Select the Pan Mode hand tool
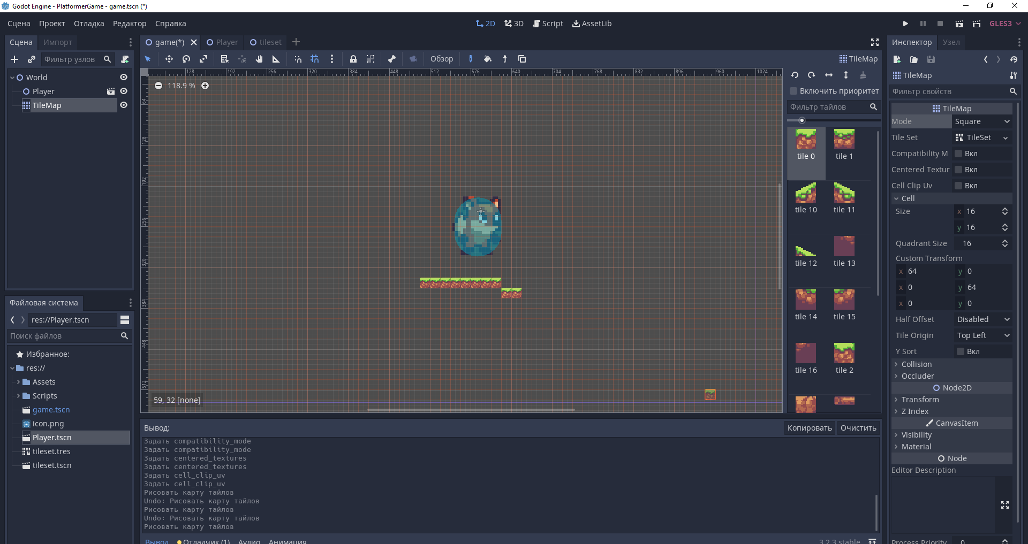 click(259, 59)
